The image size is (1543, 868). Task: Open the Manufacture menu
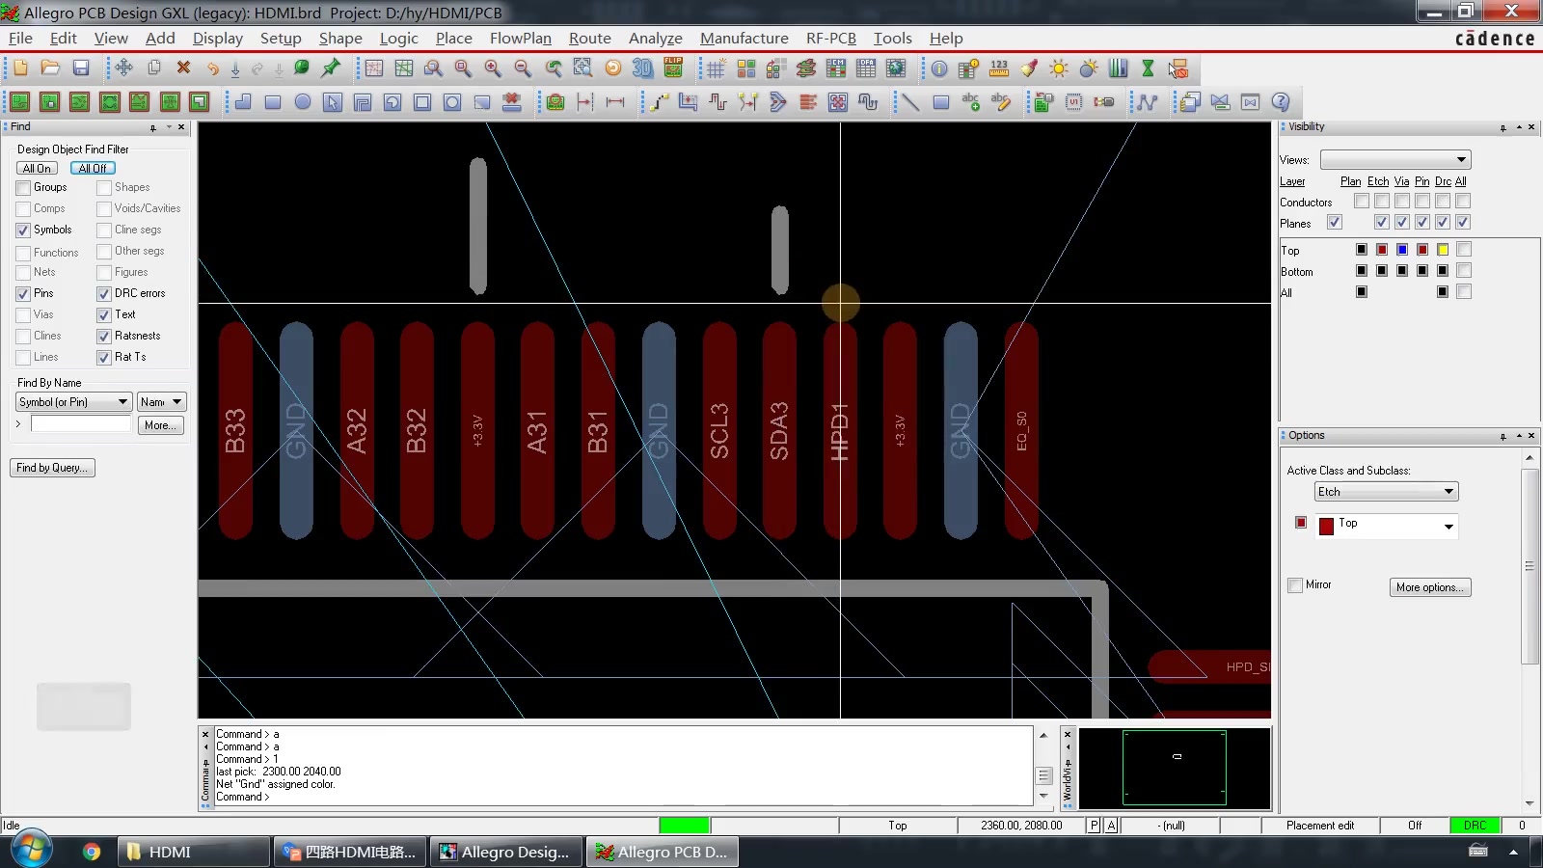tap(744, 38)
